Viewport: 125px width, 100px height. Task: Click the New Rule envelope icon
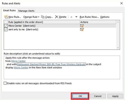(6, 17)
